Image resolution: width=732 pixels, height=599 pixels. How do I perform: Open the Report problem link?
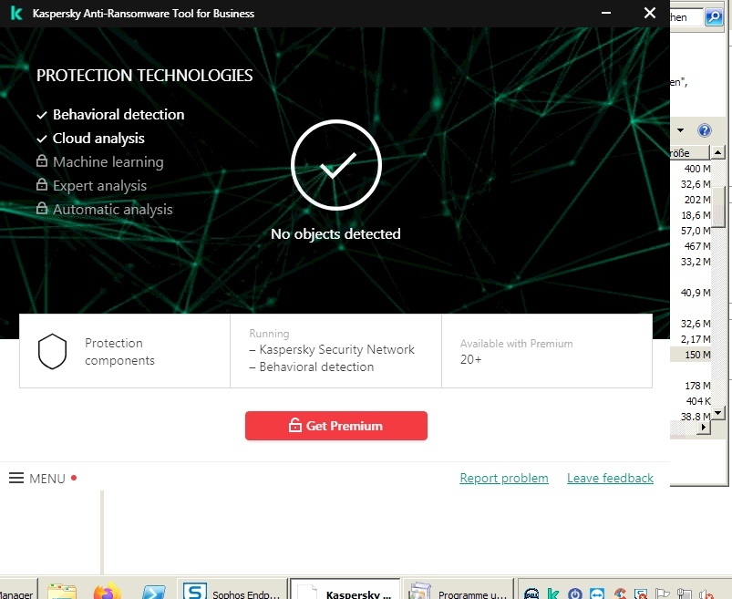click(504, 478)
